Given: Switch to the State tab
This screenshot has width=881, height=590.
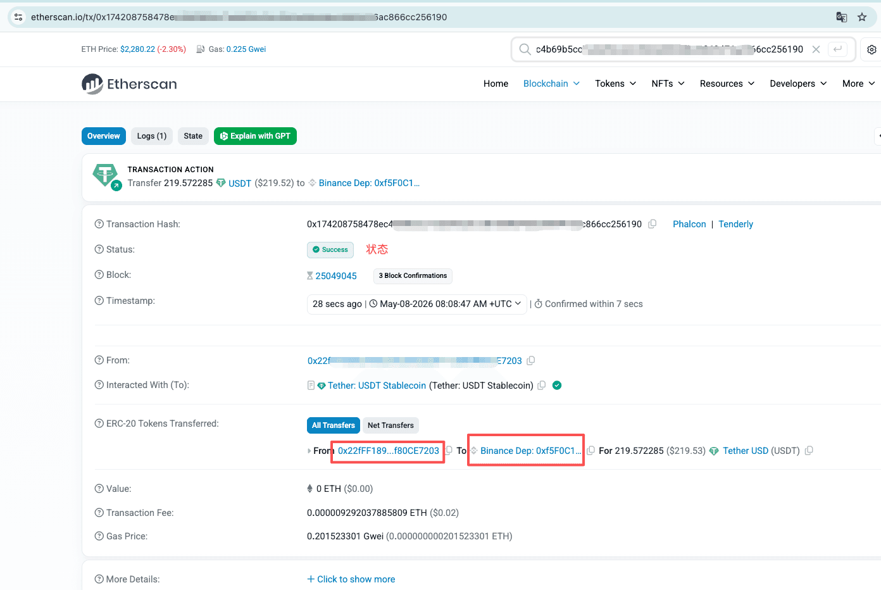Looking at the screenshot, I should (193, 136).
